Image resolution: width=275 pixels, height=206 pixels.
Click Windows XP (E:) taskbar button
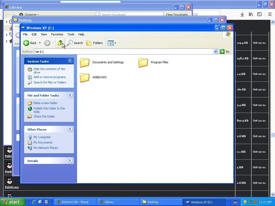pyautogui.click(x=204, y=202)
